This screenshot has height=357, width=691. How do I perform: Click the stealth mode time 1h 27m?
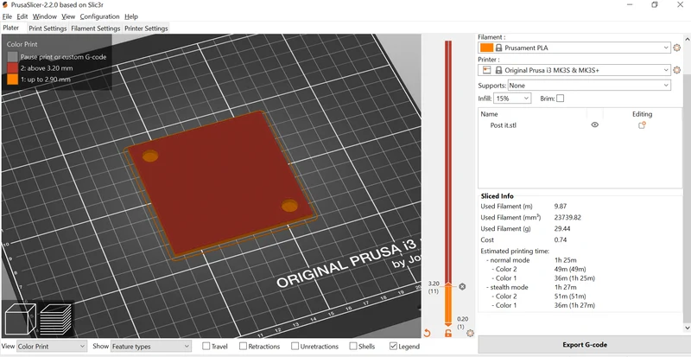[x=565, y=287]
